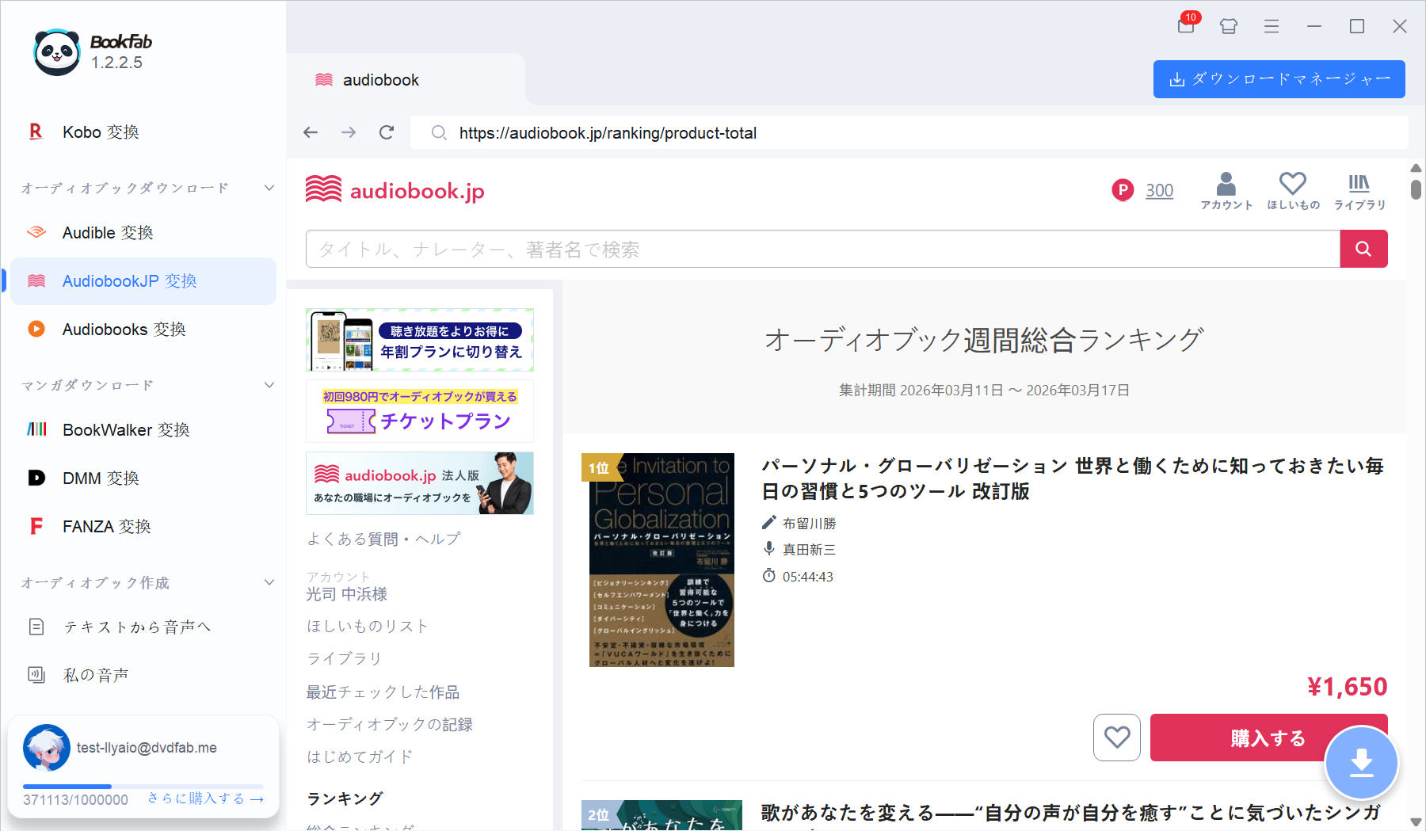Click the floating download button

pyautogui.click(x=1361, y=762)
